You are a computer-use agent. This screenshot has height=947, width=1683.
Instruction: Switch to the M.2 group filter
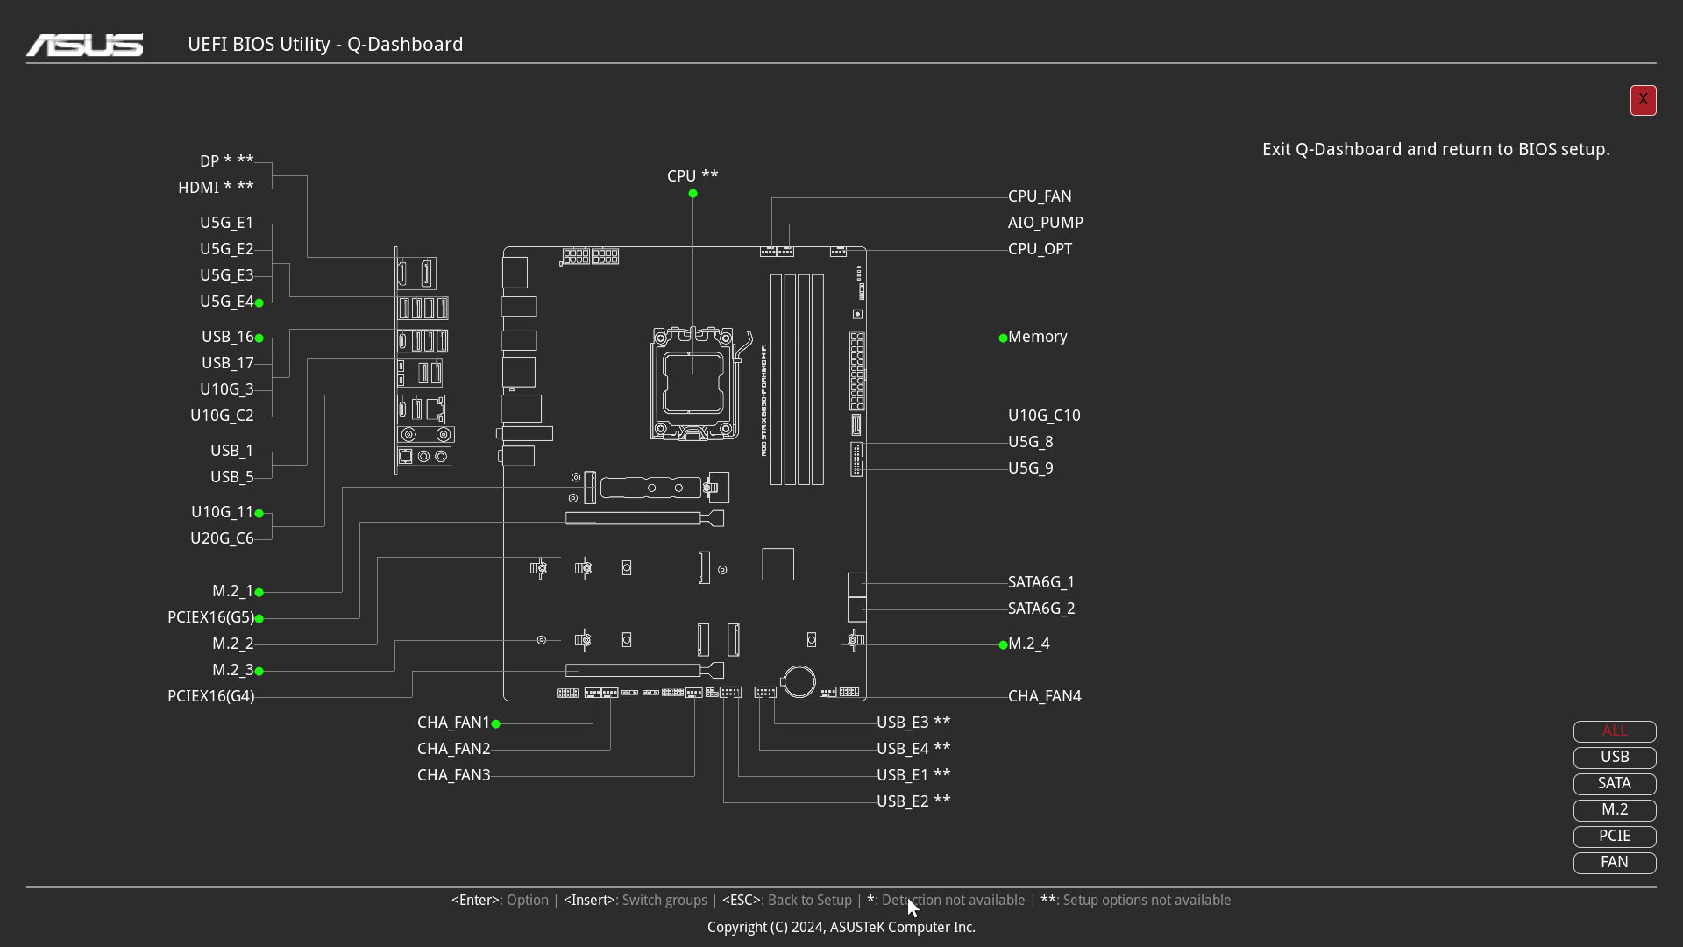[x=1615, y=810]
